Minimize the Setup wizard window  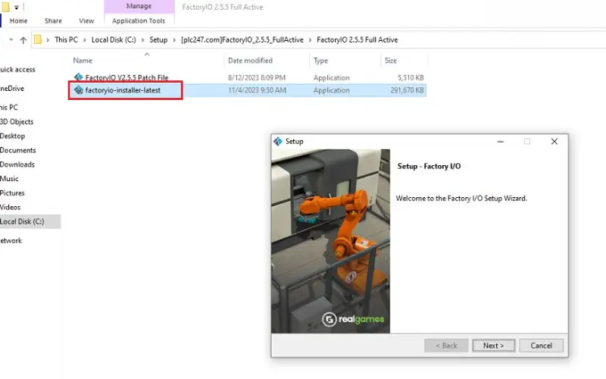click(500, 142)
